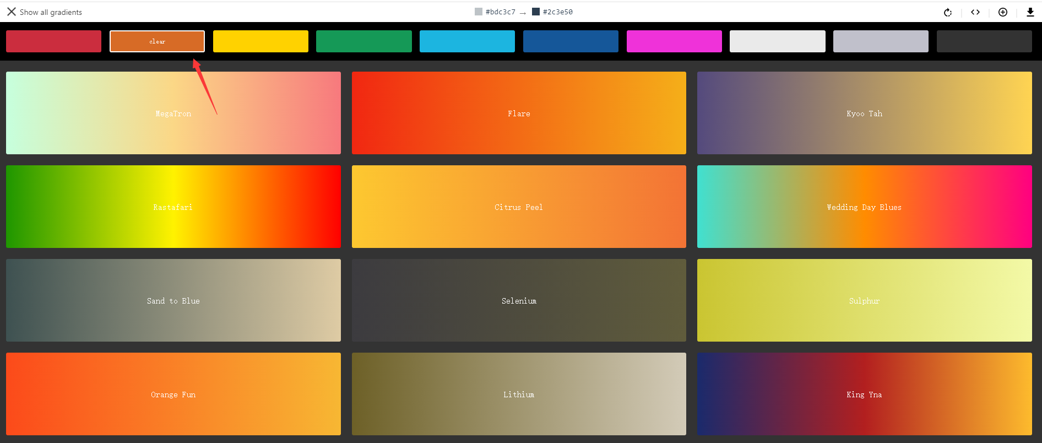
Task: Close the gradient list with X icon
Action: pos(11,12)
